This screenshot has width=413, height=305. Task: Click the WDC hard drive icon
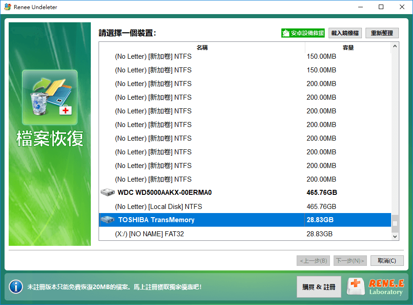[107, 192]
